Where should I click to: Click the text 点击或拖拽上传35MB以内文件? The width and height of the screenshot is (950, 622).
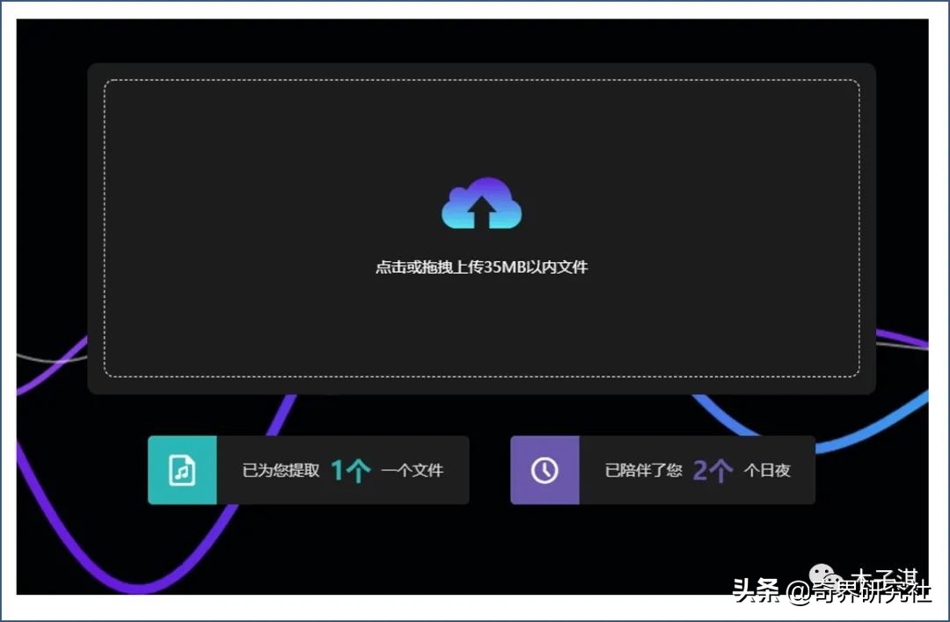click(480, 267)
